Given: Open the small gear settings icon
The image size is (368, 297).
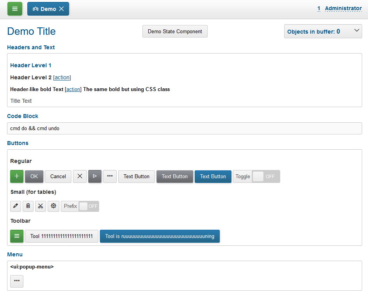Looking at the screenshot, I should coord(53,206).
